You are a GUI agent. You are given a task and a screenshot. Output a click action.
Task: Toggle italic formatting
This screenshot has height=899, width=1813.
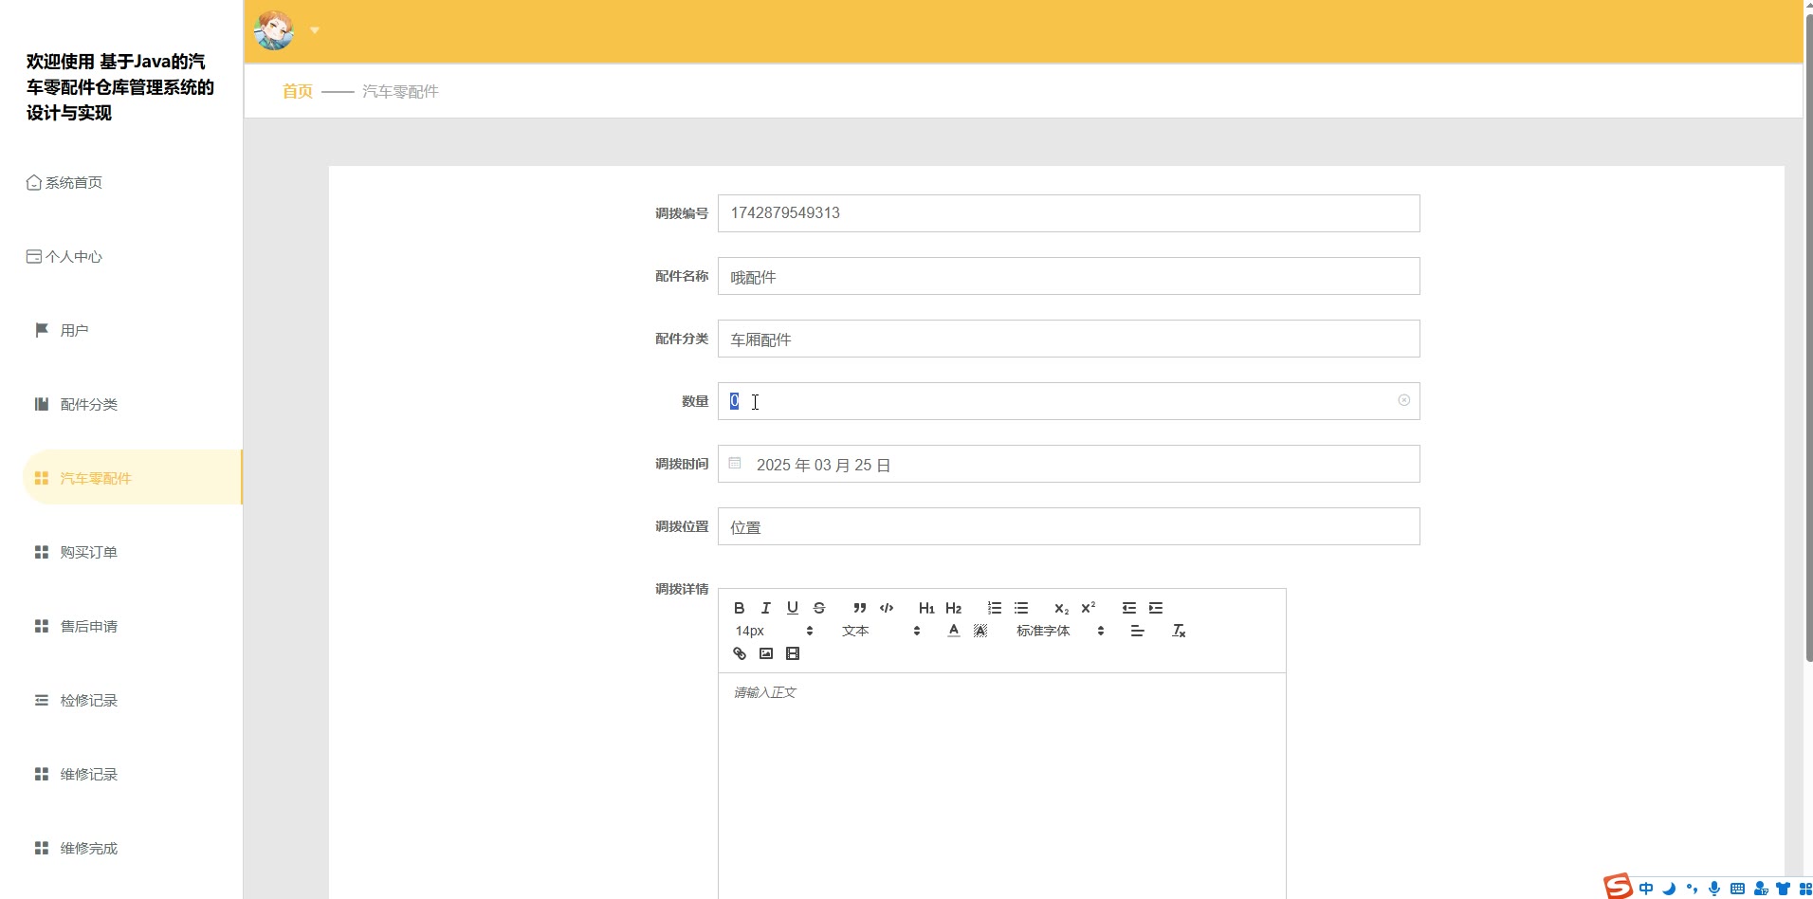[x=766, y=608]
